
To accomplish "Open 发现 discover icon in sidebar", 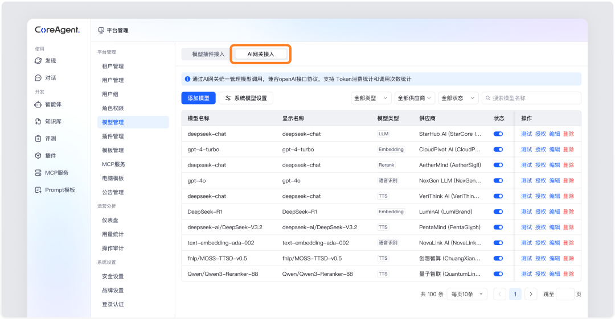I will pos(38,61).
